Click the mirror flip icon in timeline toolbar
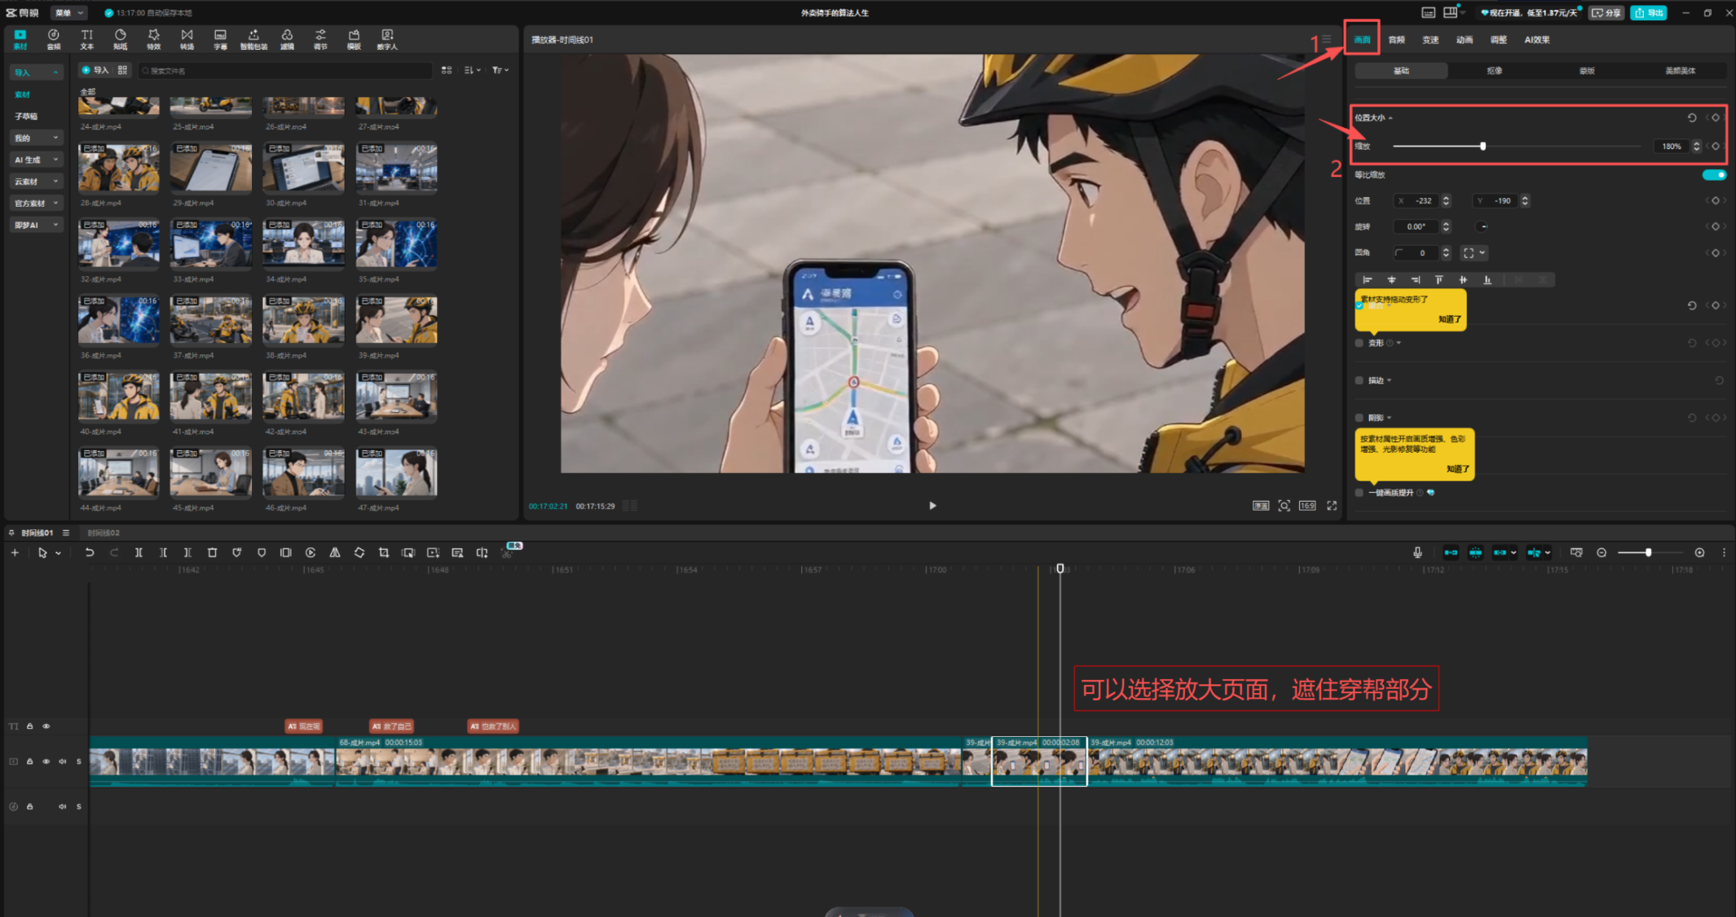Image resolution: width=1736 pixels, height=917 pixels. (335, 552)
